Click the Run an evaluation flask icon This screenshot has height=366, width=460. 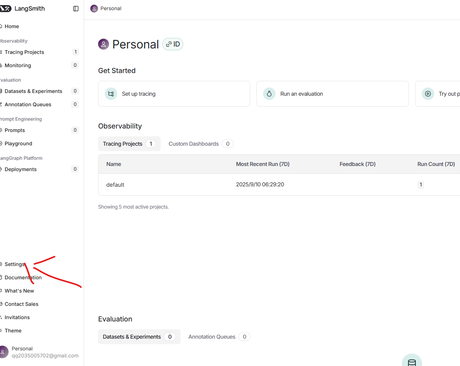(269, 94)
